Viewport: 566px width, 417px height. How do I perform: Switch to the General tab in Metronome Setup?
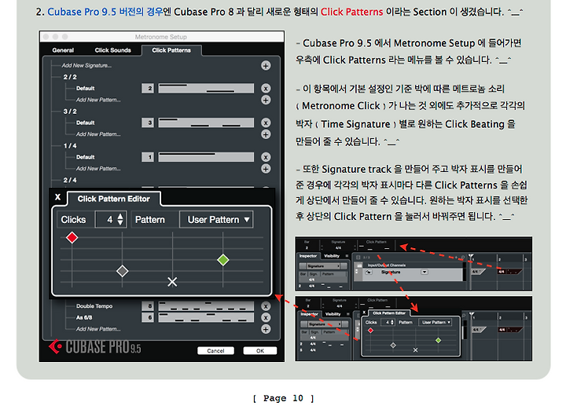coord(63,50)
